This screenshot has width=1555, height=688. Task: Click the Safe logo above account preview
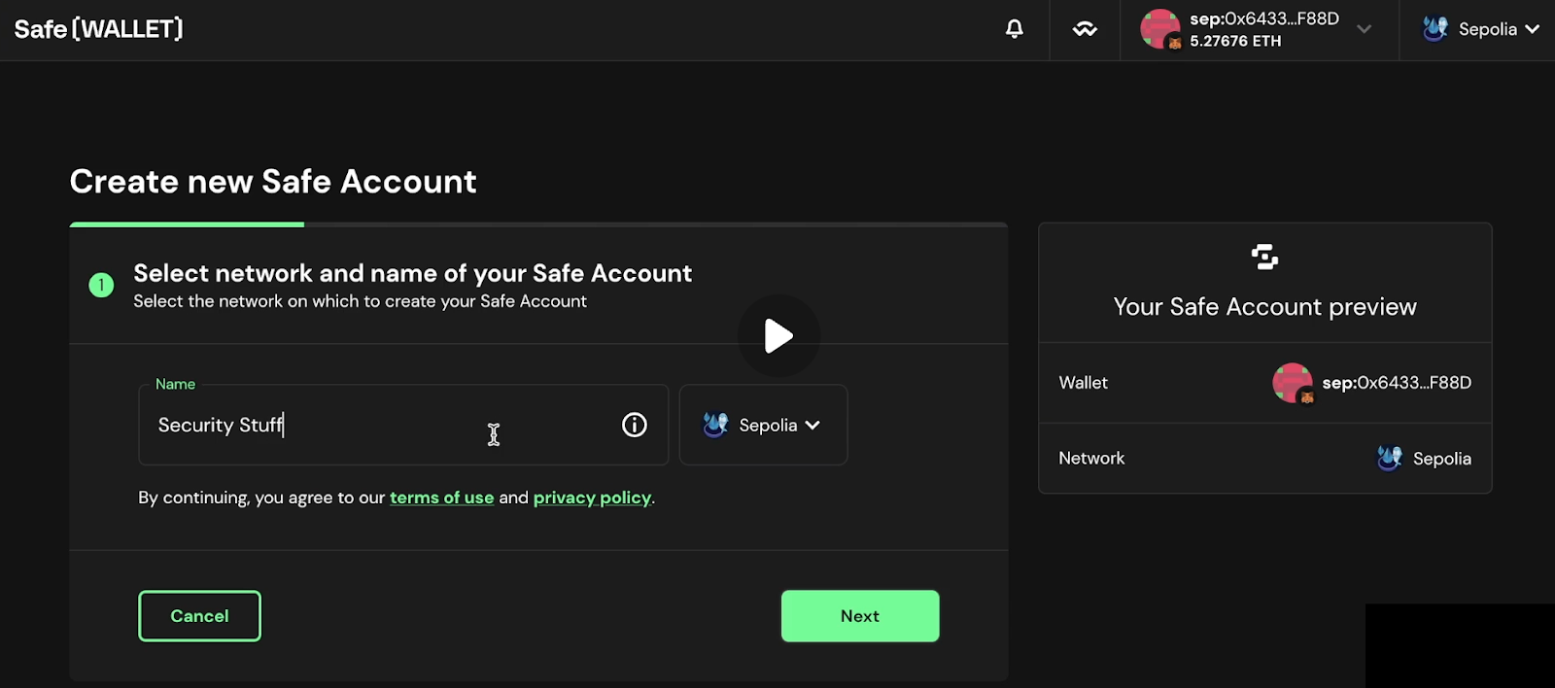(x=1264, y=257)
